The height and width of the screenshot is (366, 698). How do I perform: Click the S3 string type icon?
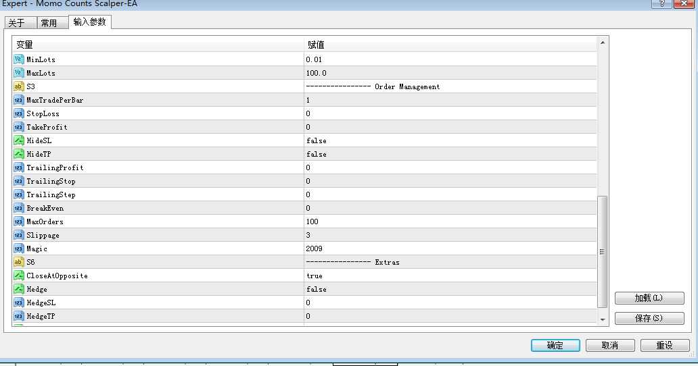coord(19,86)
